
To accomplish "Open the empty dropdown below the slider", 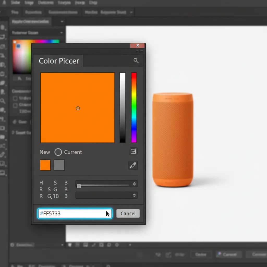I will click(x=106, y=195).
